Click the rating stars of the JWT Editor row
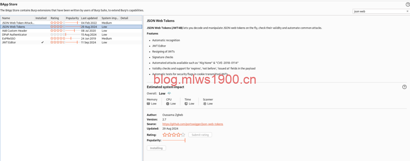This screenshot has width=410, height=161. coord(58,42)
